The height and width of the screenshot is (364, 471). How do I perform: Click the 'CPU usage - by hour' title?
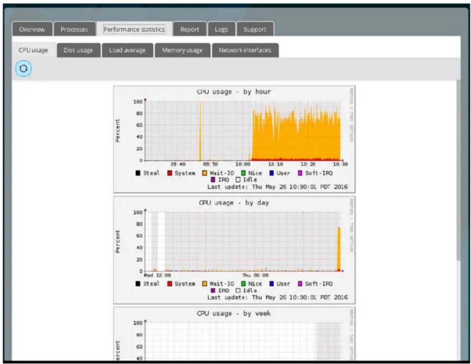tap(234, 92)
